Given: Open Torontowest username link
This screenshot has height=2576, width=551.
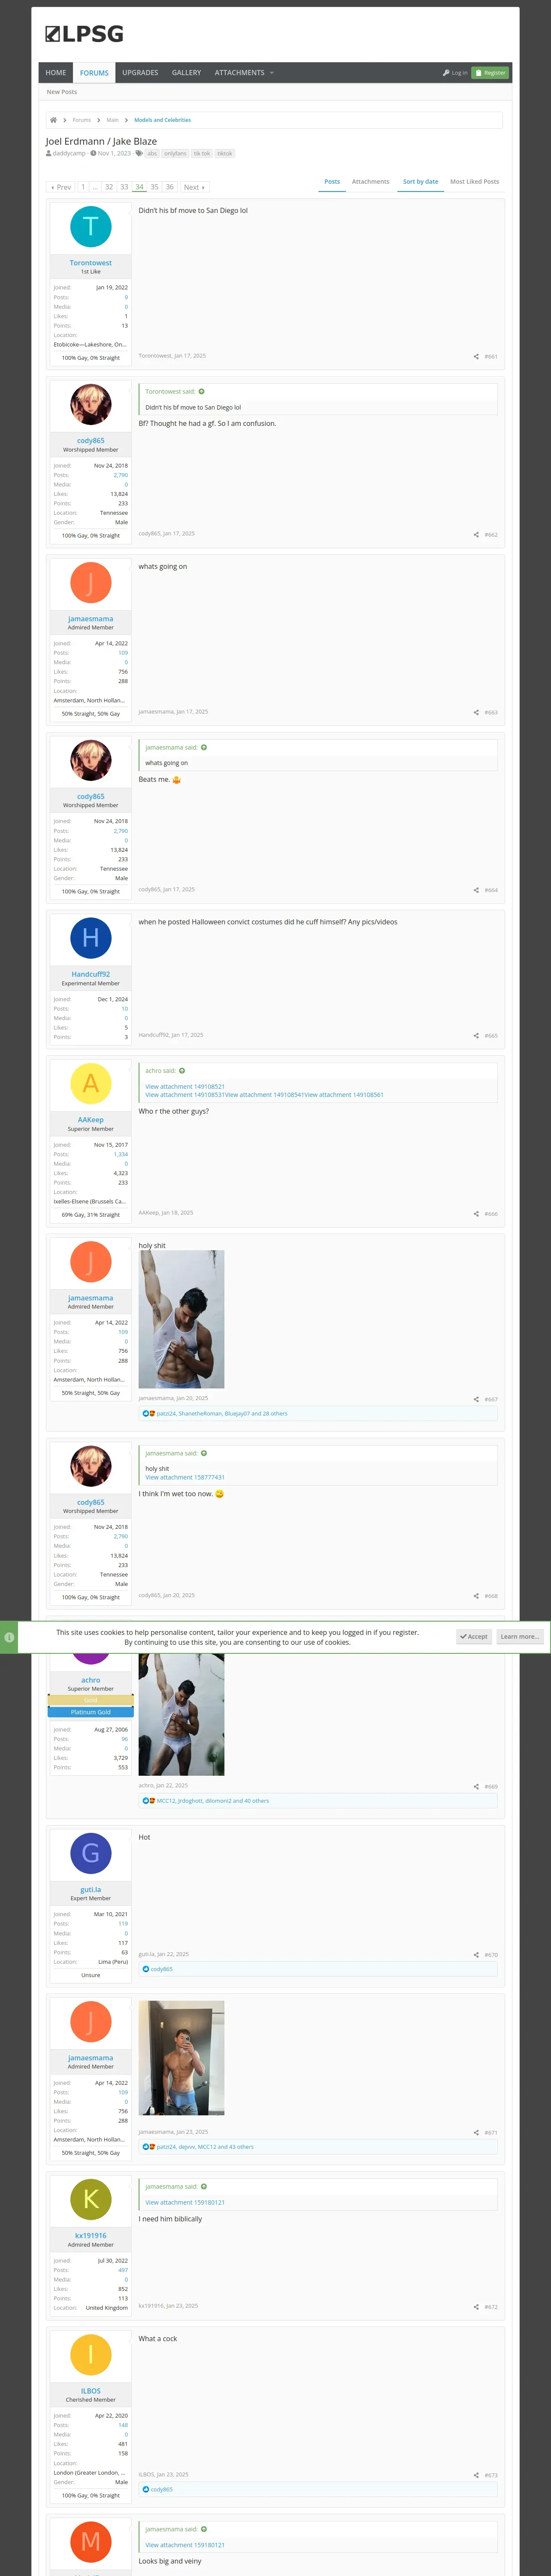Looking at the screenshot, I should (x=91, y=263).
